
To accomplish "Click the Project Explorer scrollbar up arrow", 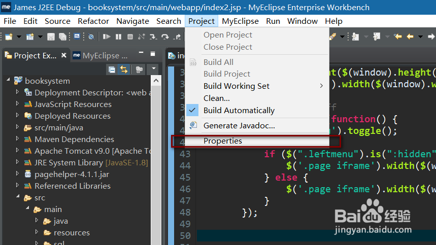I will (156, 81).
